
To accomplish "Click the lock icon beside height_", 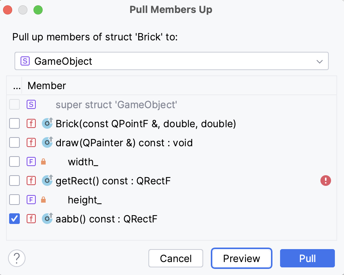I will click(43, 200).
